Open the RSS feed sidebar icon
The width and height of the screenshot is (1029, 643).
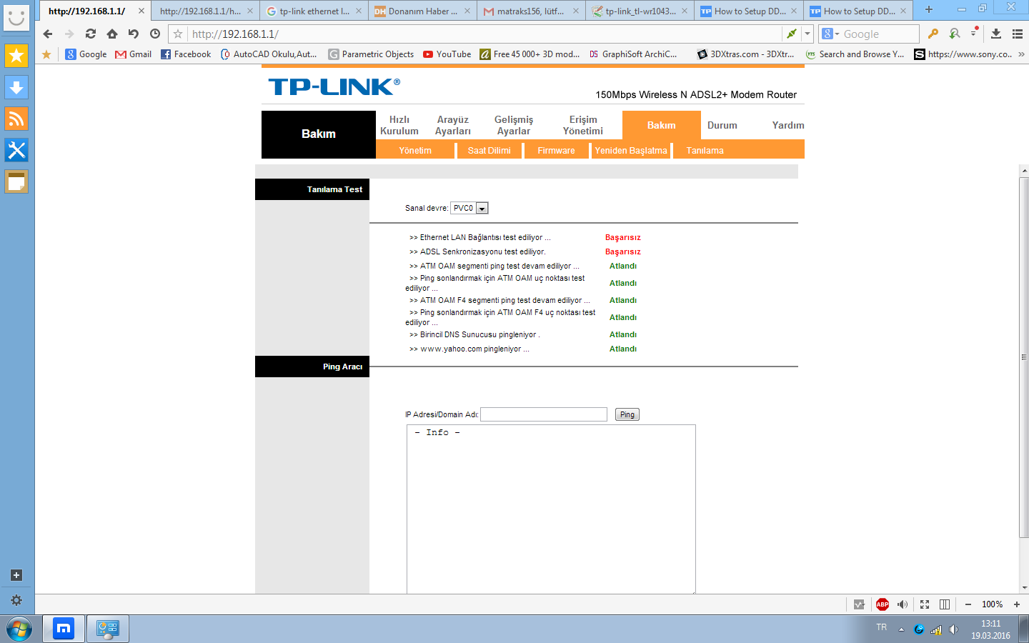click(x=16, y=119)
